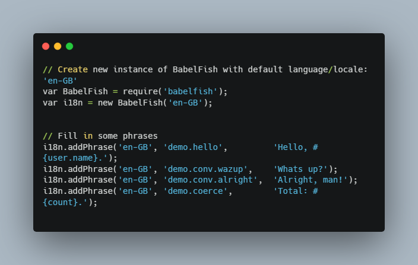
Task: Click the red close dot
Action: (x=46, y=46)
